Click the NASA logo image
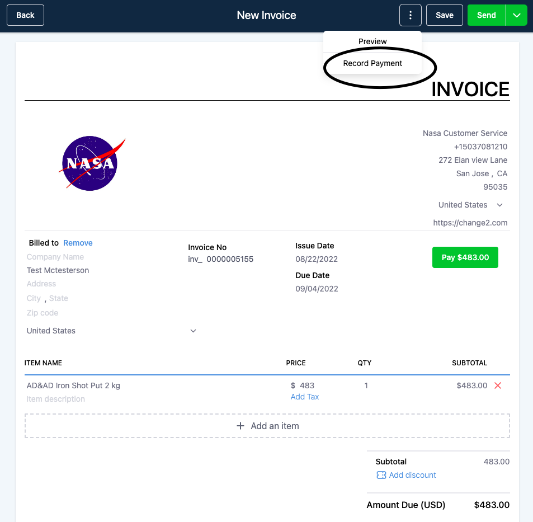The image size is (533, 522). (92, 163)
